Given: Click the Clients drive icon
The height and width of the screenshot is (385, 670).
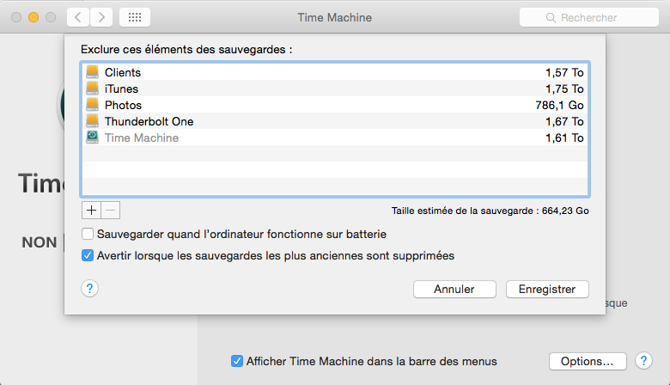Looking at the screenshot, I should point(92,72).
